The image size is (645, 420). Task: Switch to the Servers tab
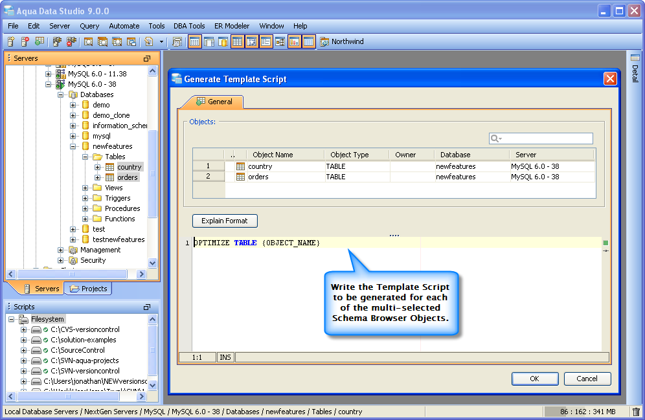tap(41, 289)
